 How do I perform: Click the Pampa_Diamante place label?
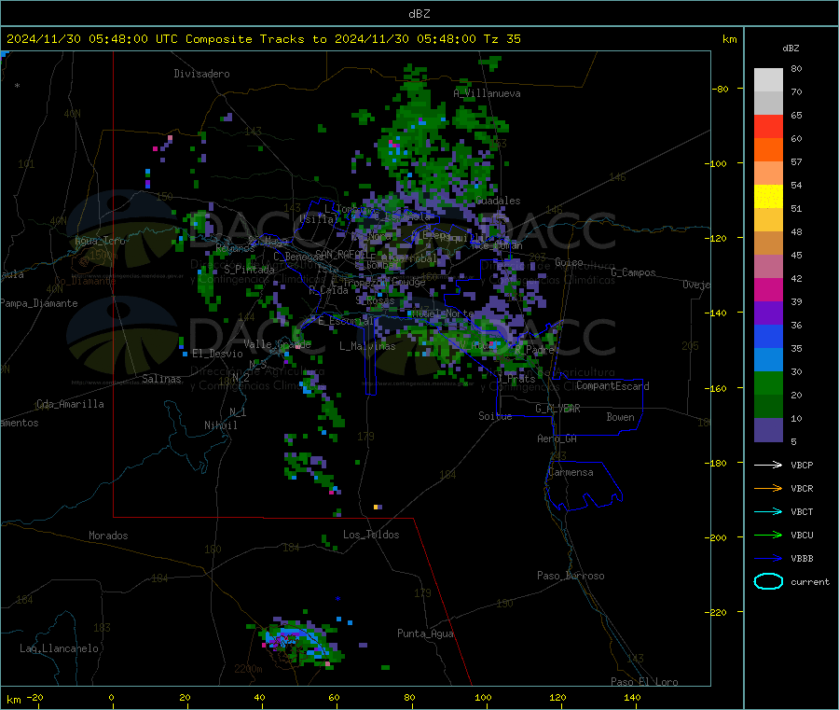click(39, 303)
